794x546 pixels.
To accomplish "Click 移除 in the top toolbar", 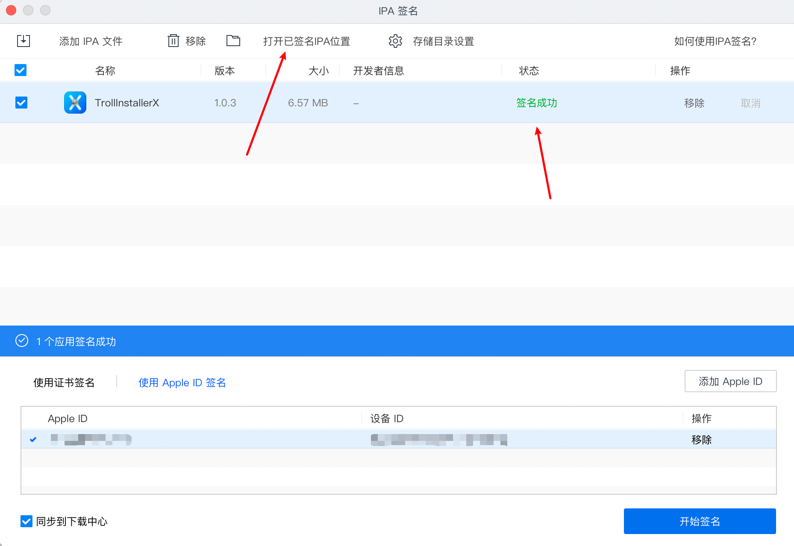I will (x=196, y=41).
